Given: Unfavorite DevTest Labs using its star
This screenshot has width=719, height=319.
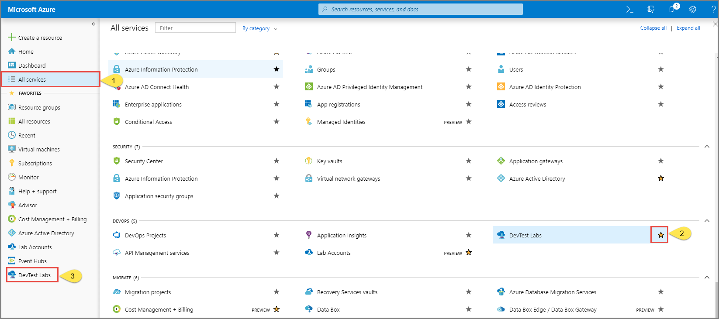Looking at the screenshot, I should (x=660, y=235).
